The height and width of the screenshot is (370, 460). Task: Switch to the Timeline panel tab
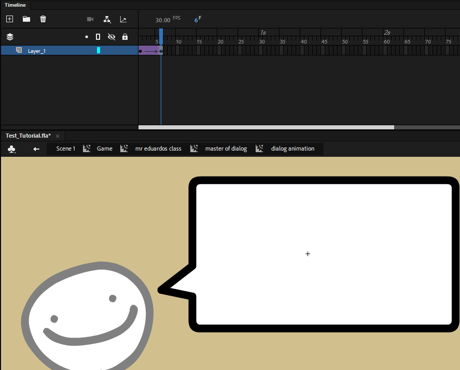(15, 5)
